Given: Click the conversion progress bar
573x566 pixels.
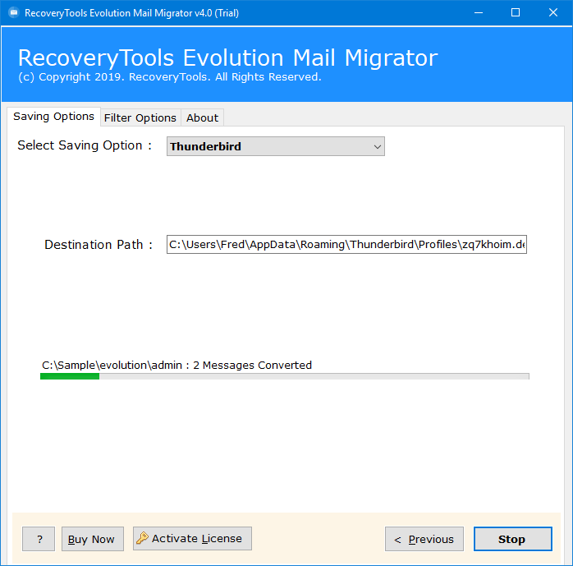Looking at the screenshot, I should pos(285,376).
